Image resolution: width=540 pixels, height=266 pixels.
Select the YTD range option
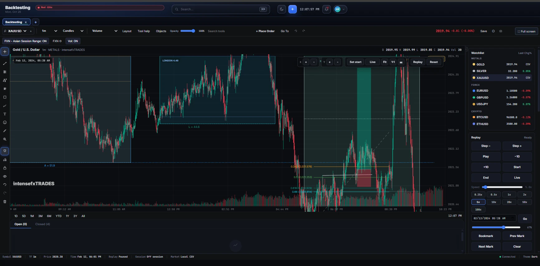(59, 216)
